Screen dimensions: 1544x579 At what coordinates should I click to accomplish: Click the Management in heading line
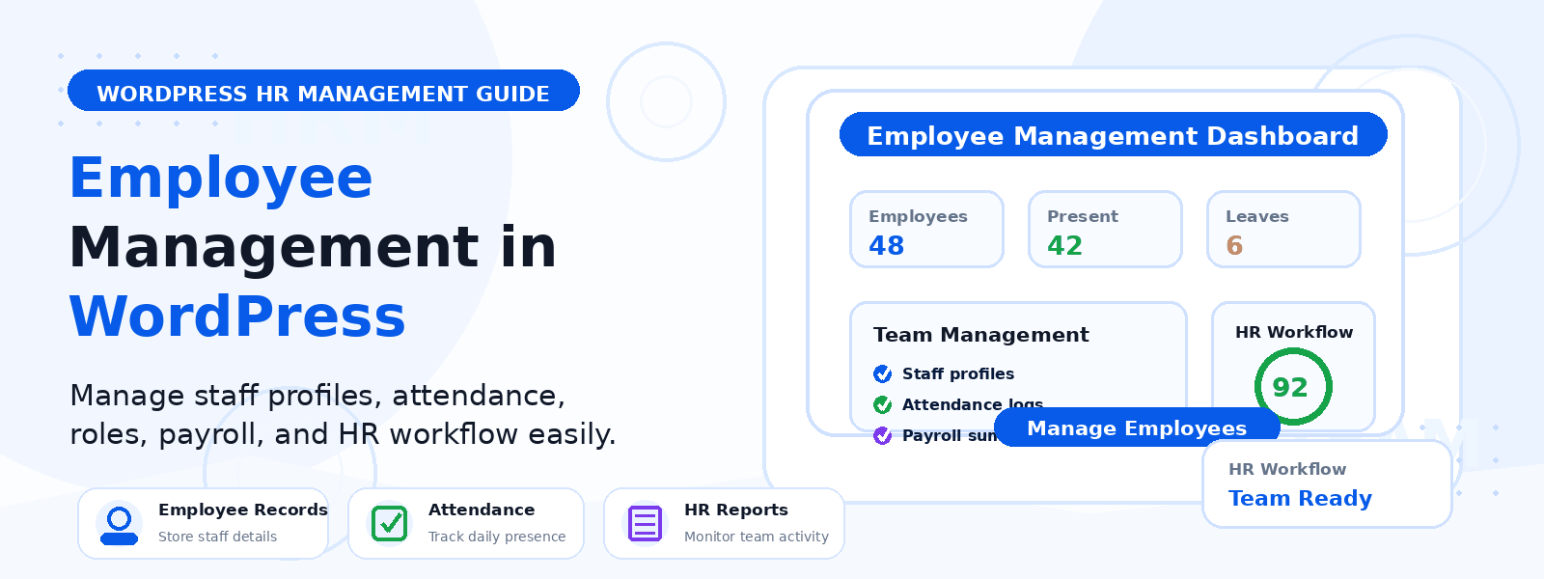pyautogui.click(x=313, y=247)
